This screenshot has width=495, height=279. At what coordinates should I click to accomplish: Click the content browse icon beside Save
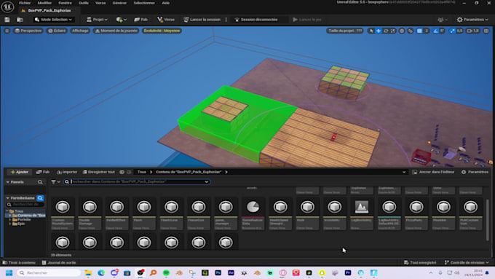(x=20, y=20)
